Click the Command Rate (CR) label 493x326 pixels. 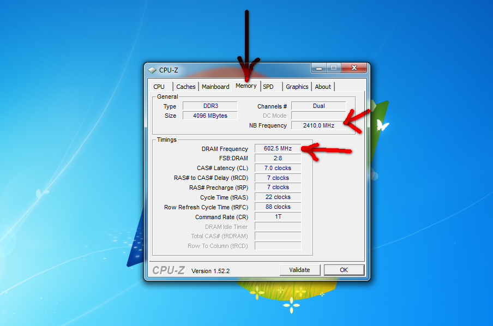[221, 217]
